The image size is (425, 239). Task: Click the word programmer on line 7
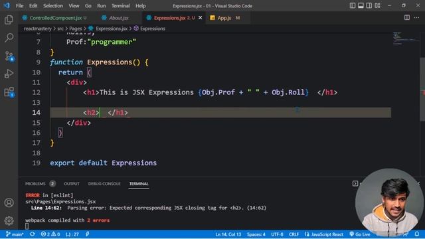coord(112,42)
